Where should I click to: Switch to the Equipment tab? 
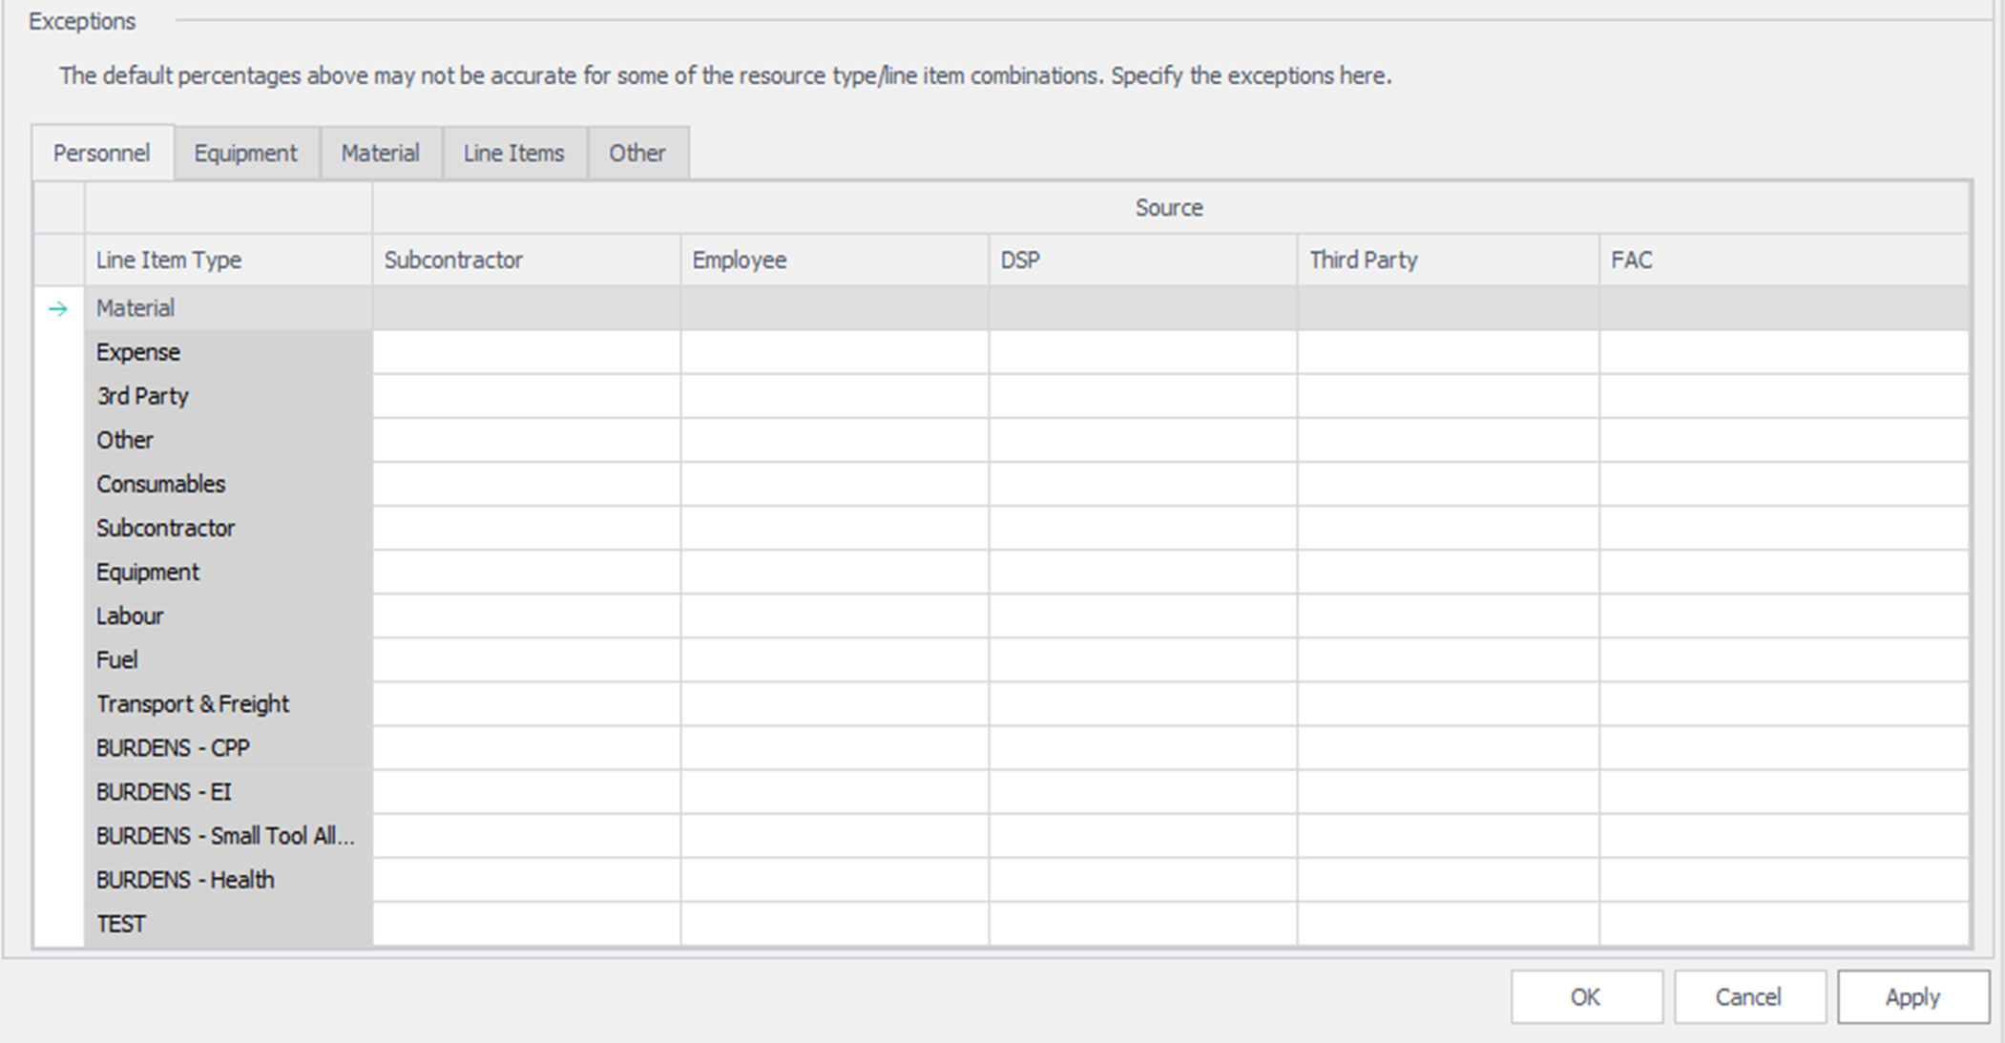[x=245, y=153]
